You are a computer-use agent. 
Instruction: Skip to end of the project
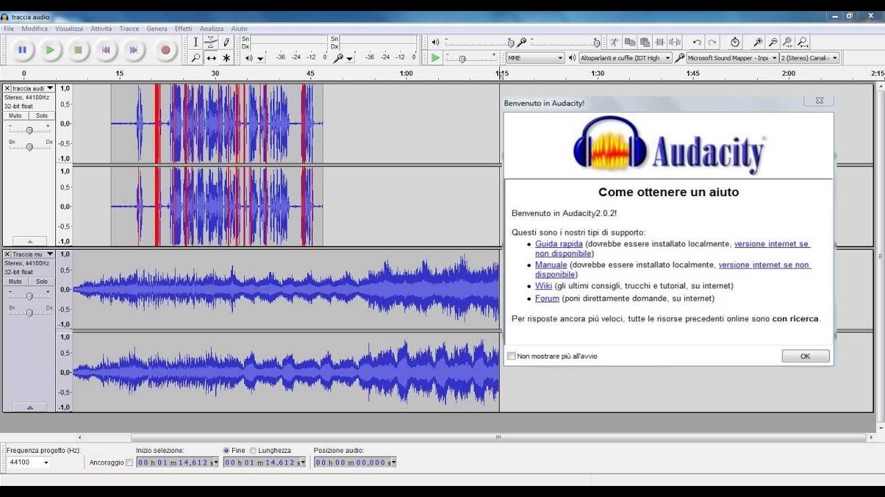pos(133,50)
